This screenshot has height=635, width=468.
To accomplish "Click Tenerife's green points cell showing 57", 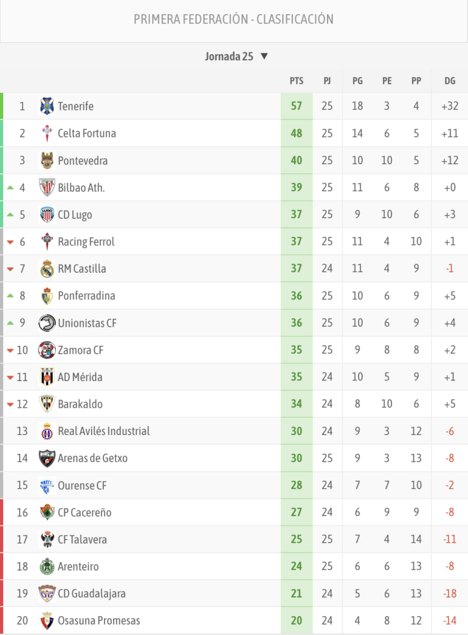I will coord(296,106).
